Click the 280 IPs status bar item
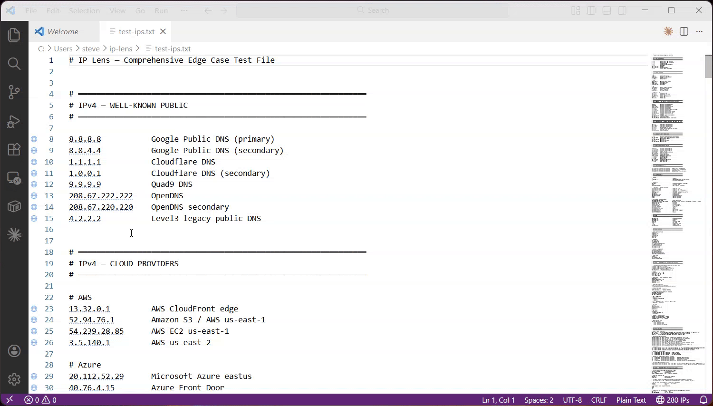The width and height of the screenshot is (713, 406). click(673, 400)
